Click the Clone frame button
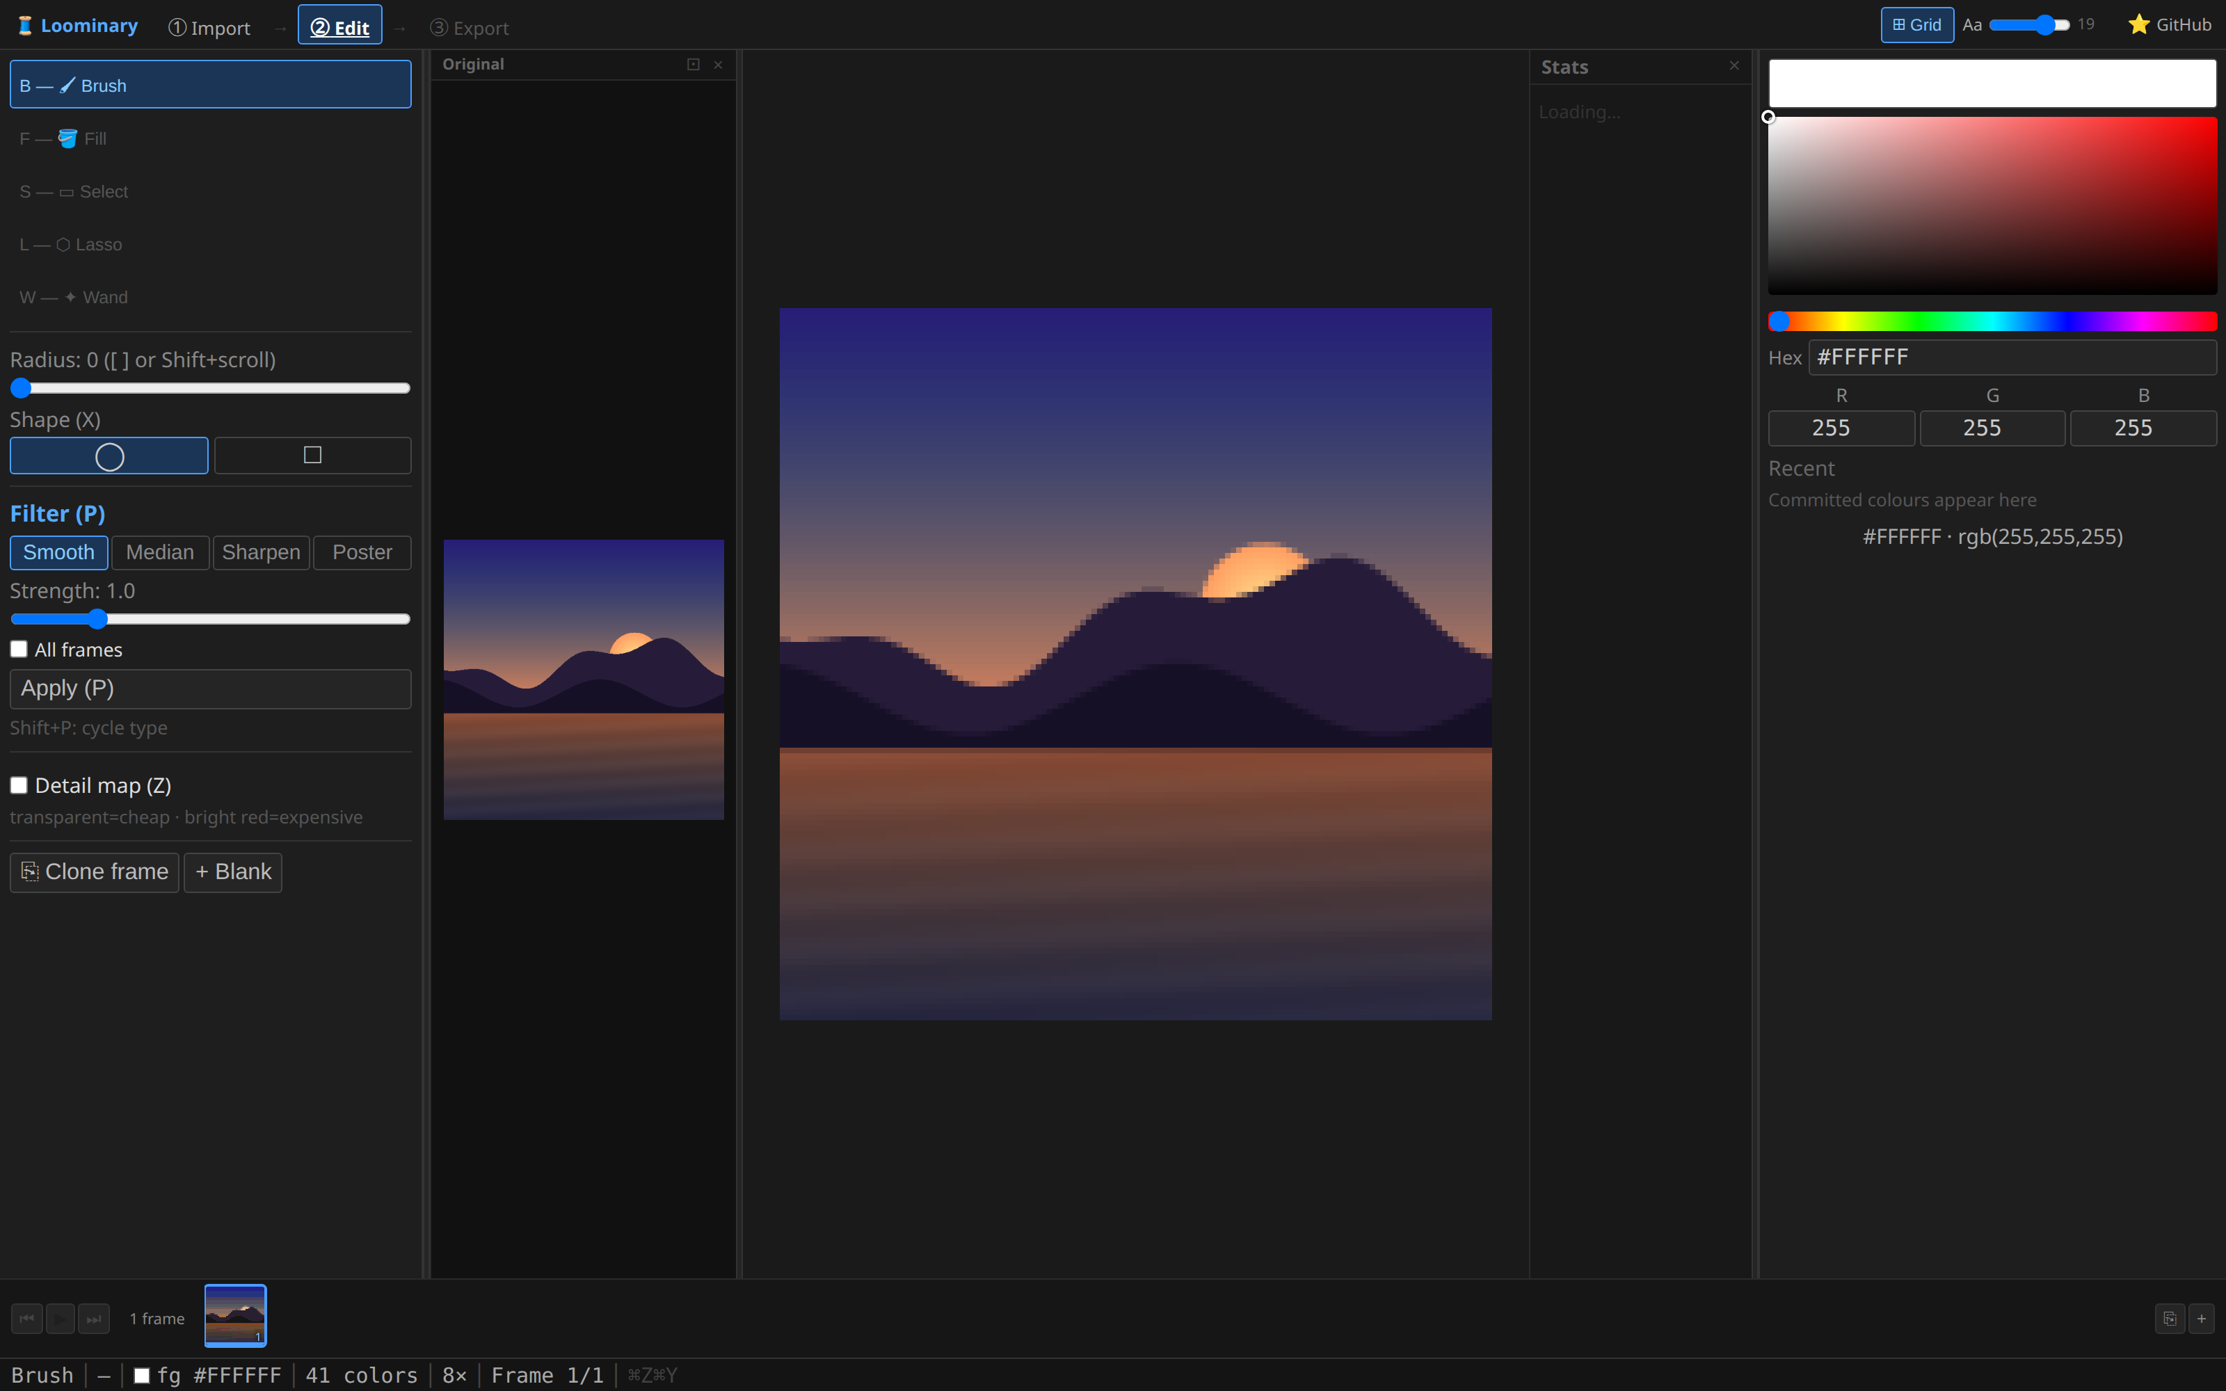 95,871
